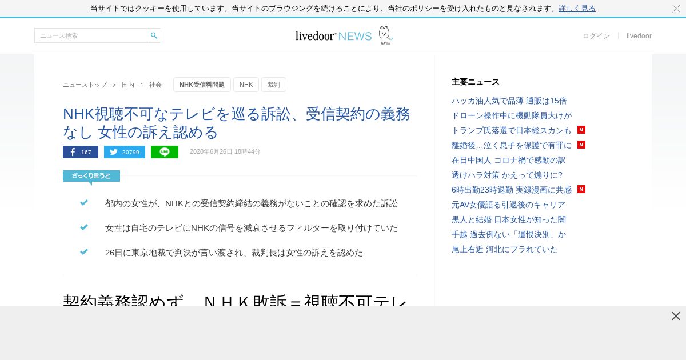
Task: Go to 国内 breadcrumb
Action: [128, 85]
